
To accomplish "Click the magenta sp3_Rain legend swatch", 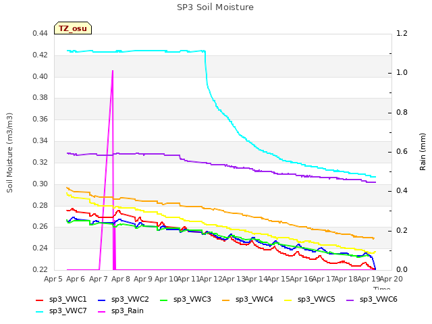I will [x=102, y=312].
